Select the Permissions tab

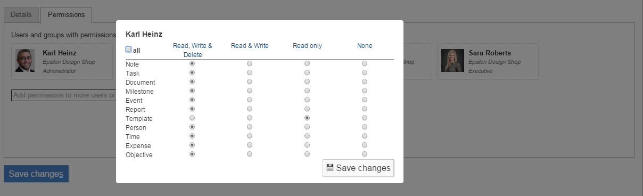pos(66,14)
